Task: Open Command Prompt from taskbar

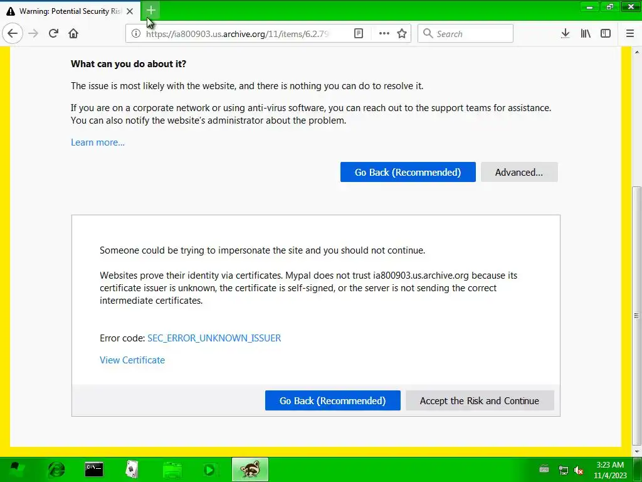Action: click(94, 469)
